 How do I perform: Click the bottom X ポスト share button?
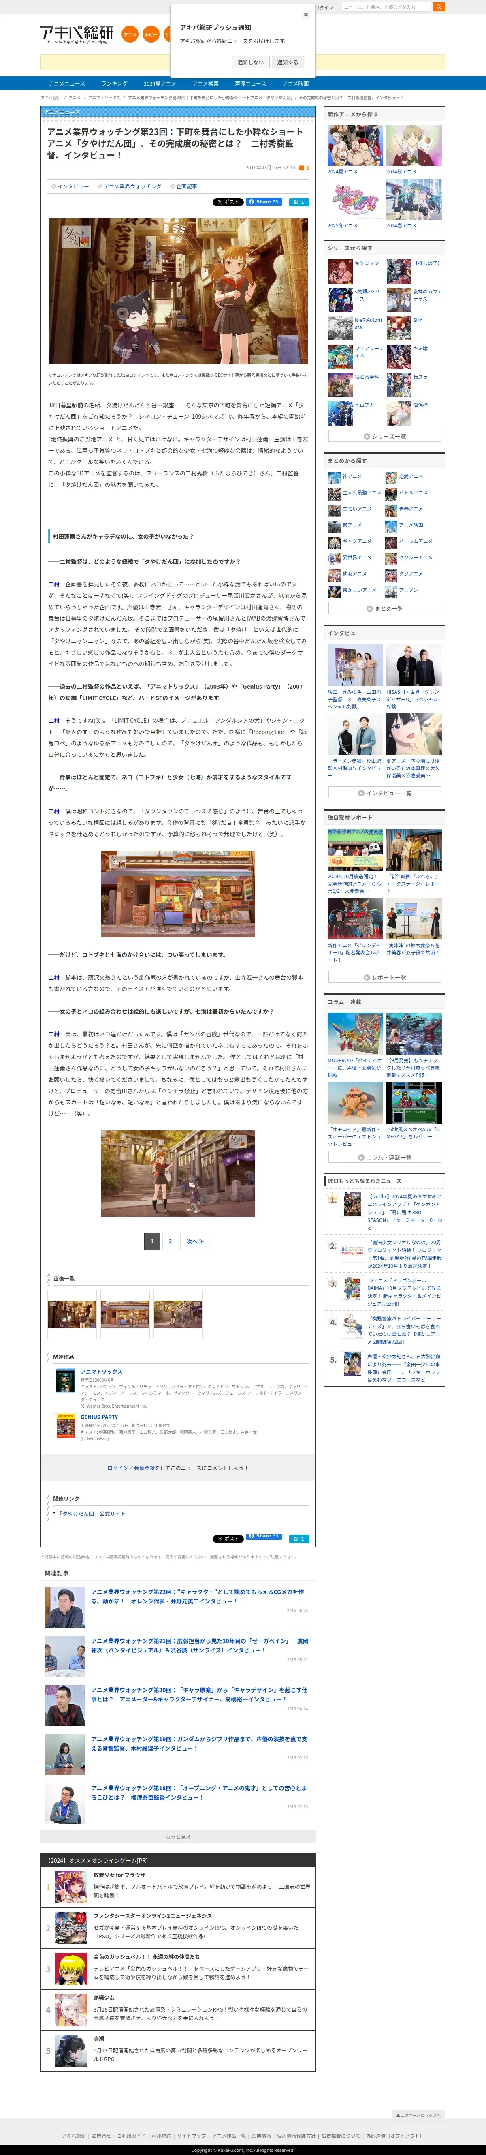(228, 1539)
